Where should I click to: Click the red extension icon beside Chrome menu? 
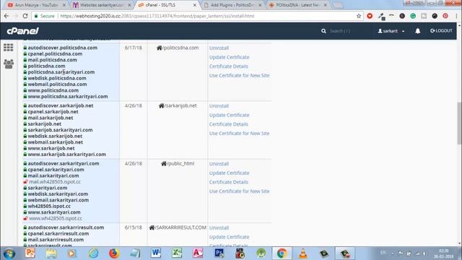445,16
